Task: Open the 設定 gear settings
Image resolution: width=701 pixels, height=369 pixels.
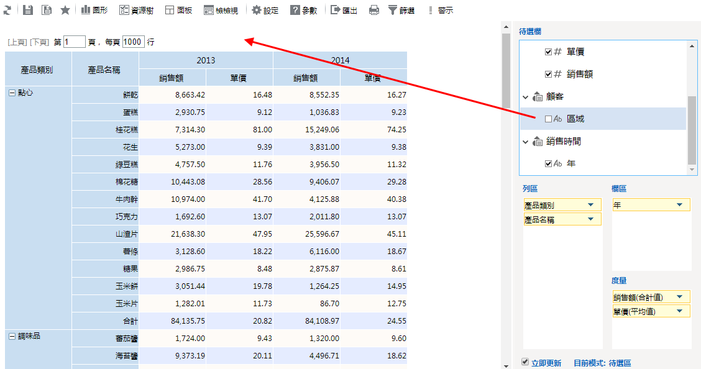Action: (265, 10)
